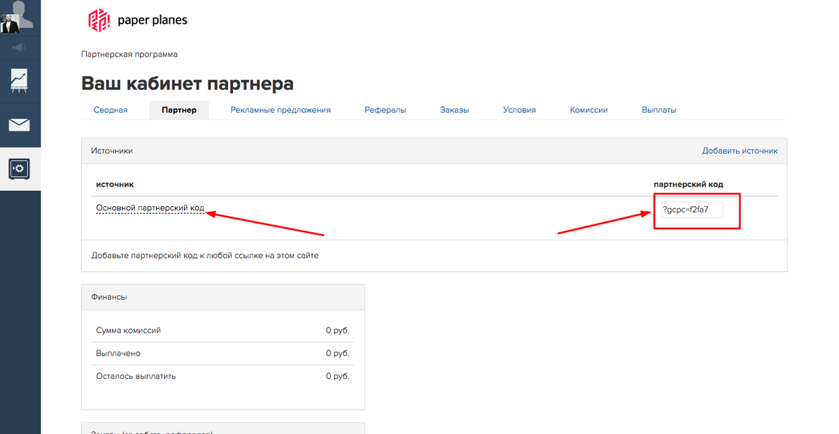The image size is (839, 434).
Task: Click the paper planes logo
Action: pyautogui.click(x=138, y=20)
